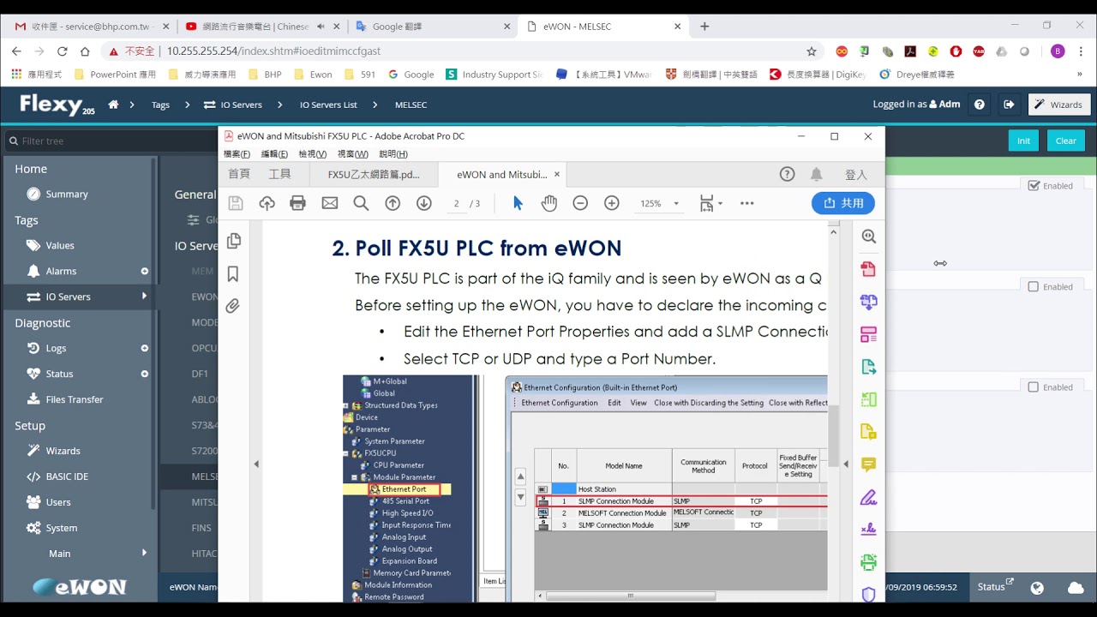Click the Adobe Acrobat Chrome extension icon
This screenshot has height=617, width=1097.
click(x=910, y=51)
